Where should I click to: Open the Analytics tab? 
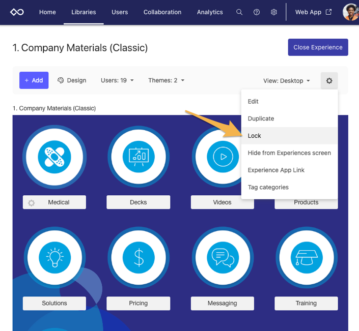tap(210, 12)
